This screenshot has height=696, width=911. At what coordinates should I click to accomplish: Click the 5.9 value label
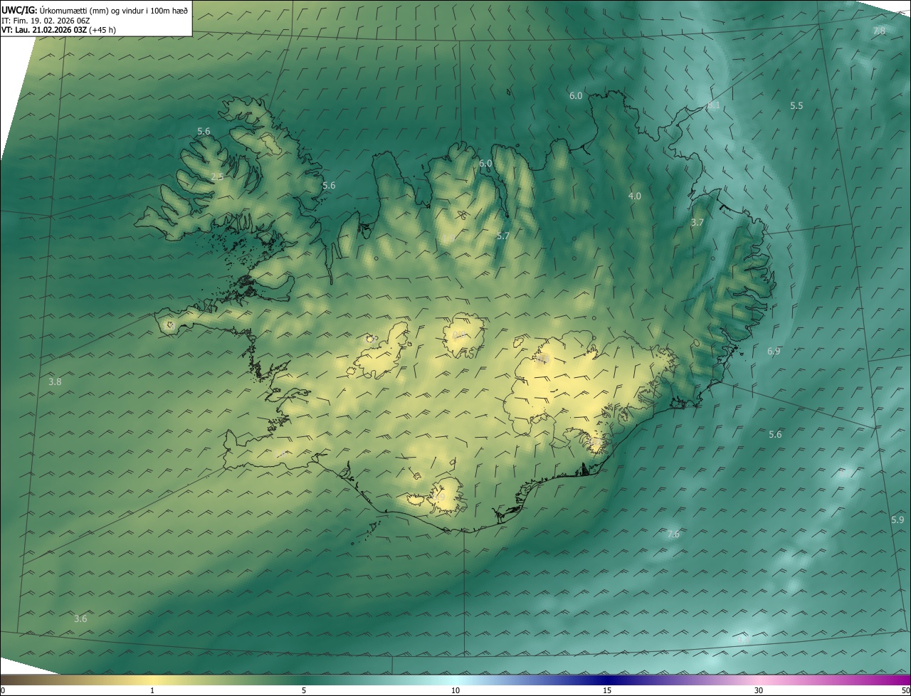click(897, 520)
